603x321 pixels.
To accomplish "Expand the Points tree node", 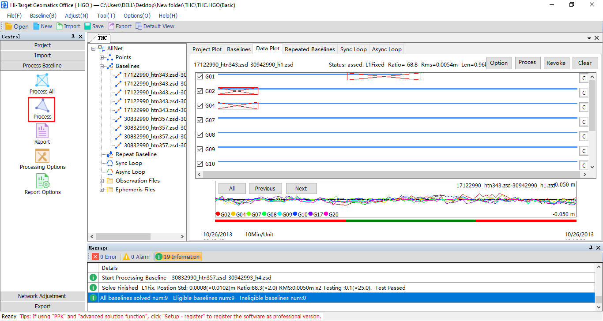I will point(102,57).
